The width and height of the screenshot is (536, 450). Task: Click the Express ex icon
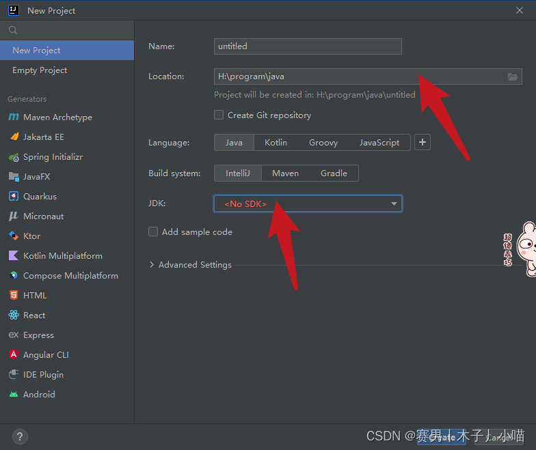point(14,335)
